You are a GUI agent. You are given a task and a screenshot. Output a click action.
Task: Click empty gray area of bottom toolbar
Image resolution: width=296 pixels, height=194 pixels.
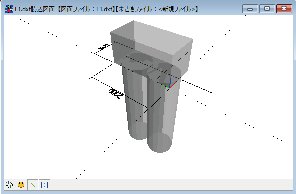point(170,185)
